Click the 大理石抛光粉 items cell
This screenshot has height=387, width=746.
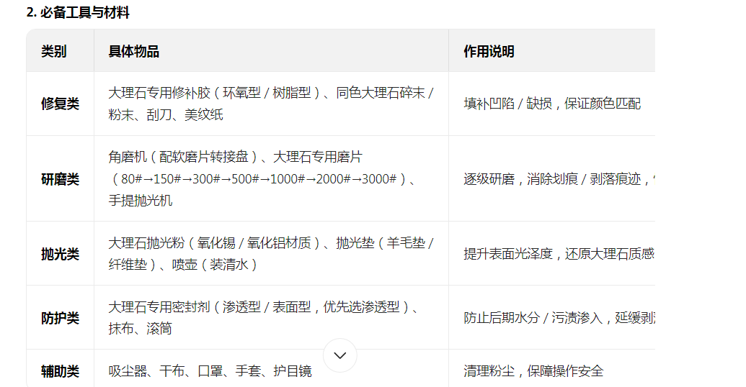click(x=270, y=254)
